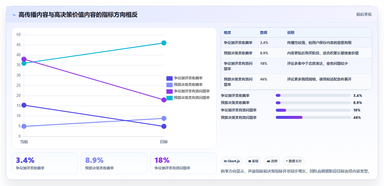Open the 表格 tag
This screenshot has height=186, width=384.
point(253,161)
